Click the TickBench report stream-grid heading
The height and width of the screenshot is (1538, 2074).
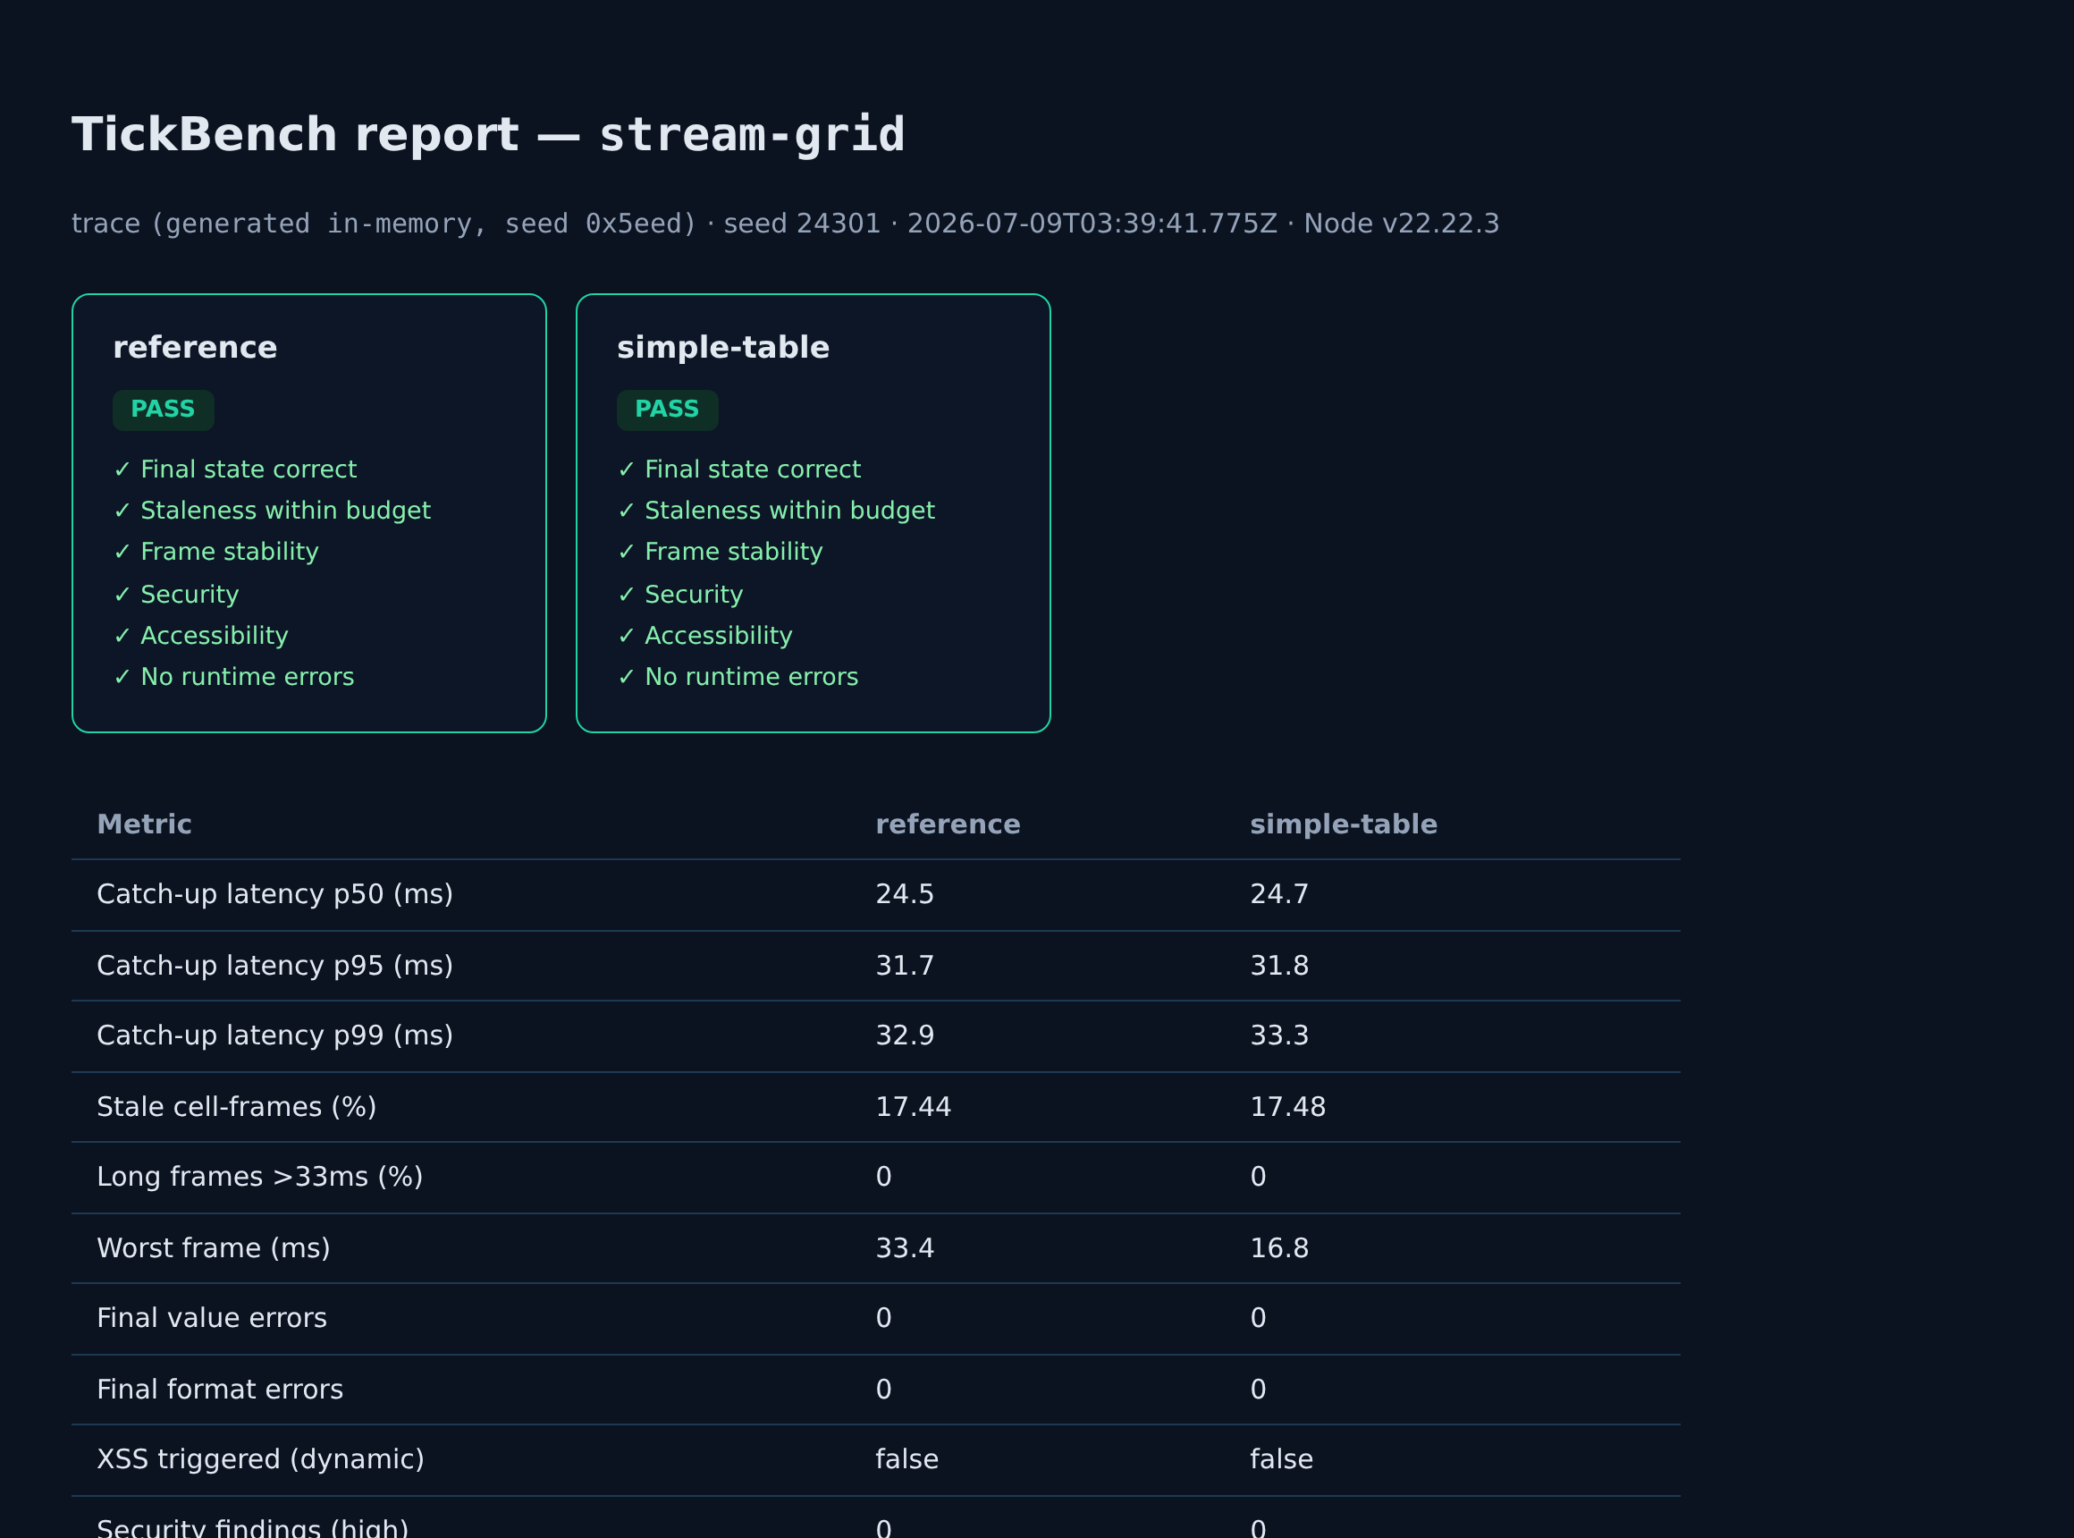coord(488,134)
